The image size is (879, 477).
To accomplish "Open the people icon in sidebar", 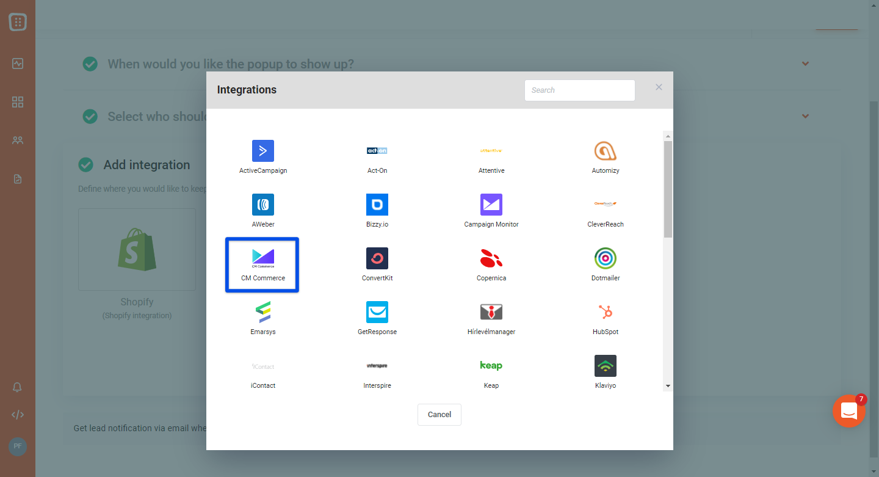I will pos(18,140).
